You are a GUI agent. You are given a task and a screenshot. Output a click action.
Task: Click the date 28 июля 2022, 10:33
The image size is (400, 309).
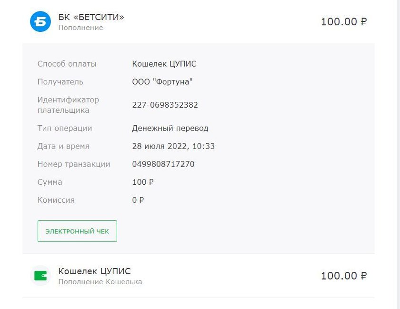coord(173,146)
